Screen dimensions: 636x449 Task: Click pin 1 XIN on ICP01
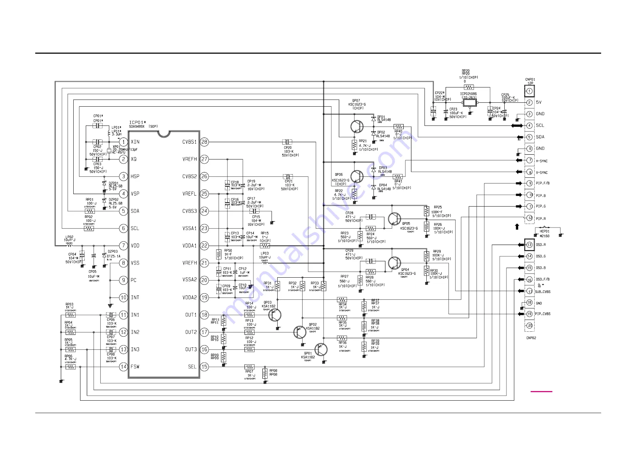(123, 142)
